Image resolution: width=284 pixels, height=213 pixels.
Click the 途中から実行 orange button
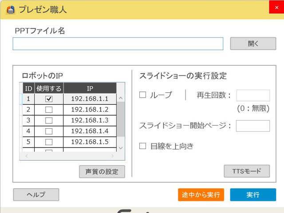coord(201,195)
